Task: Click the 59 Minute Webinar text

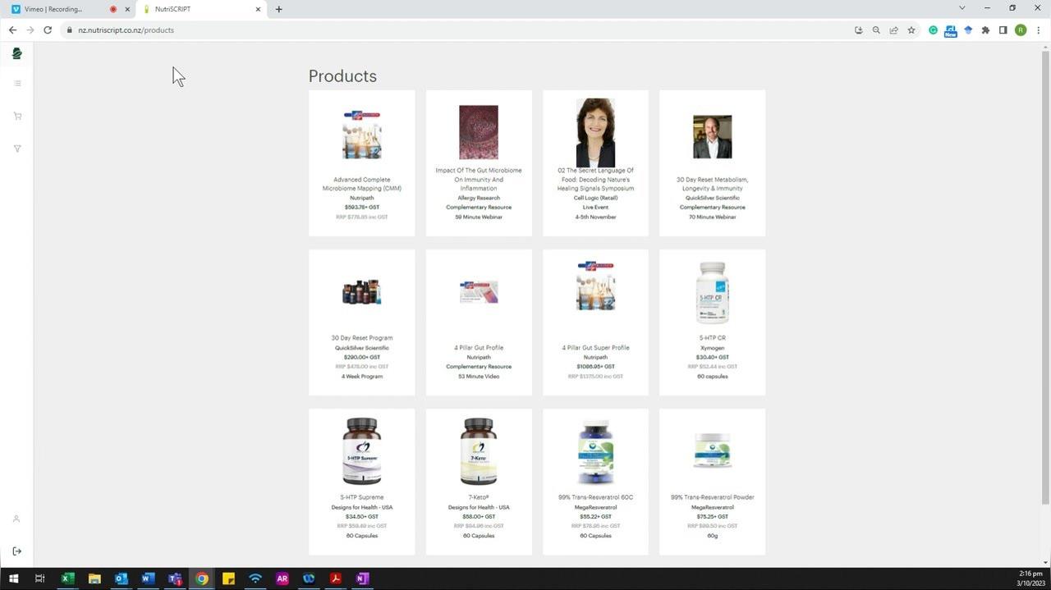Action: (x=479, y=217)
